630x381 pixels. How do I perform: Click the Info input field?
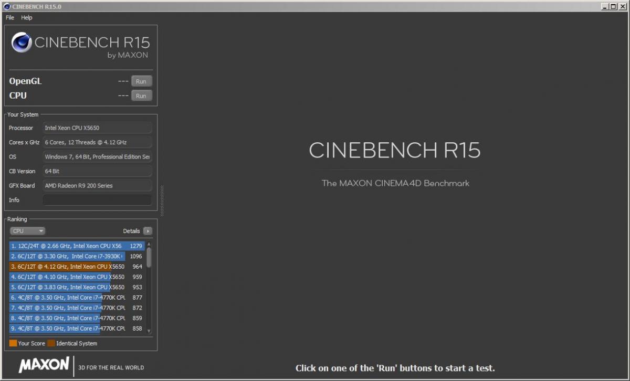pos(97,200)
